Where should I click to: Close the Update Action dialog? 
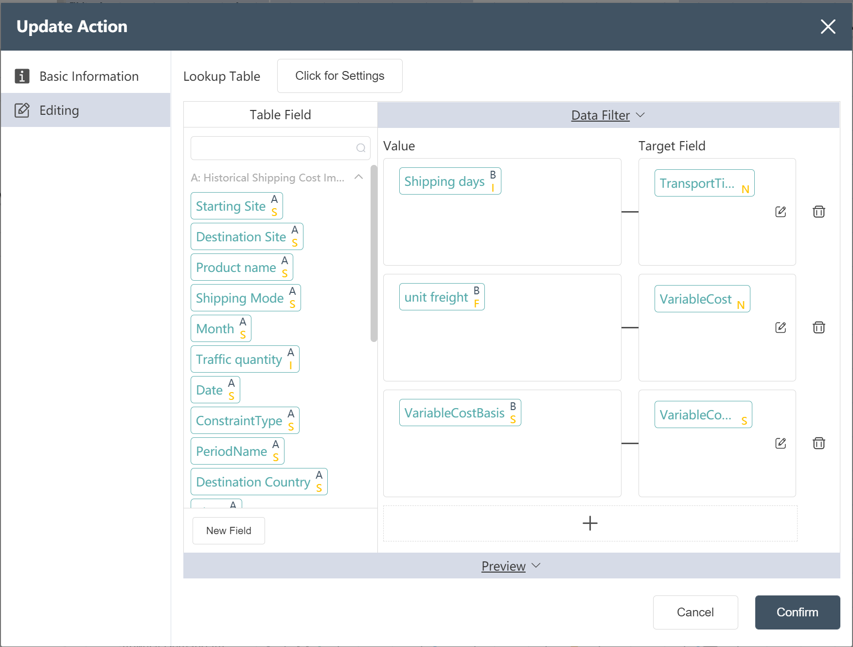(x=828, y=26)
